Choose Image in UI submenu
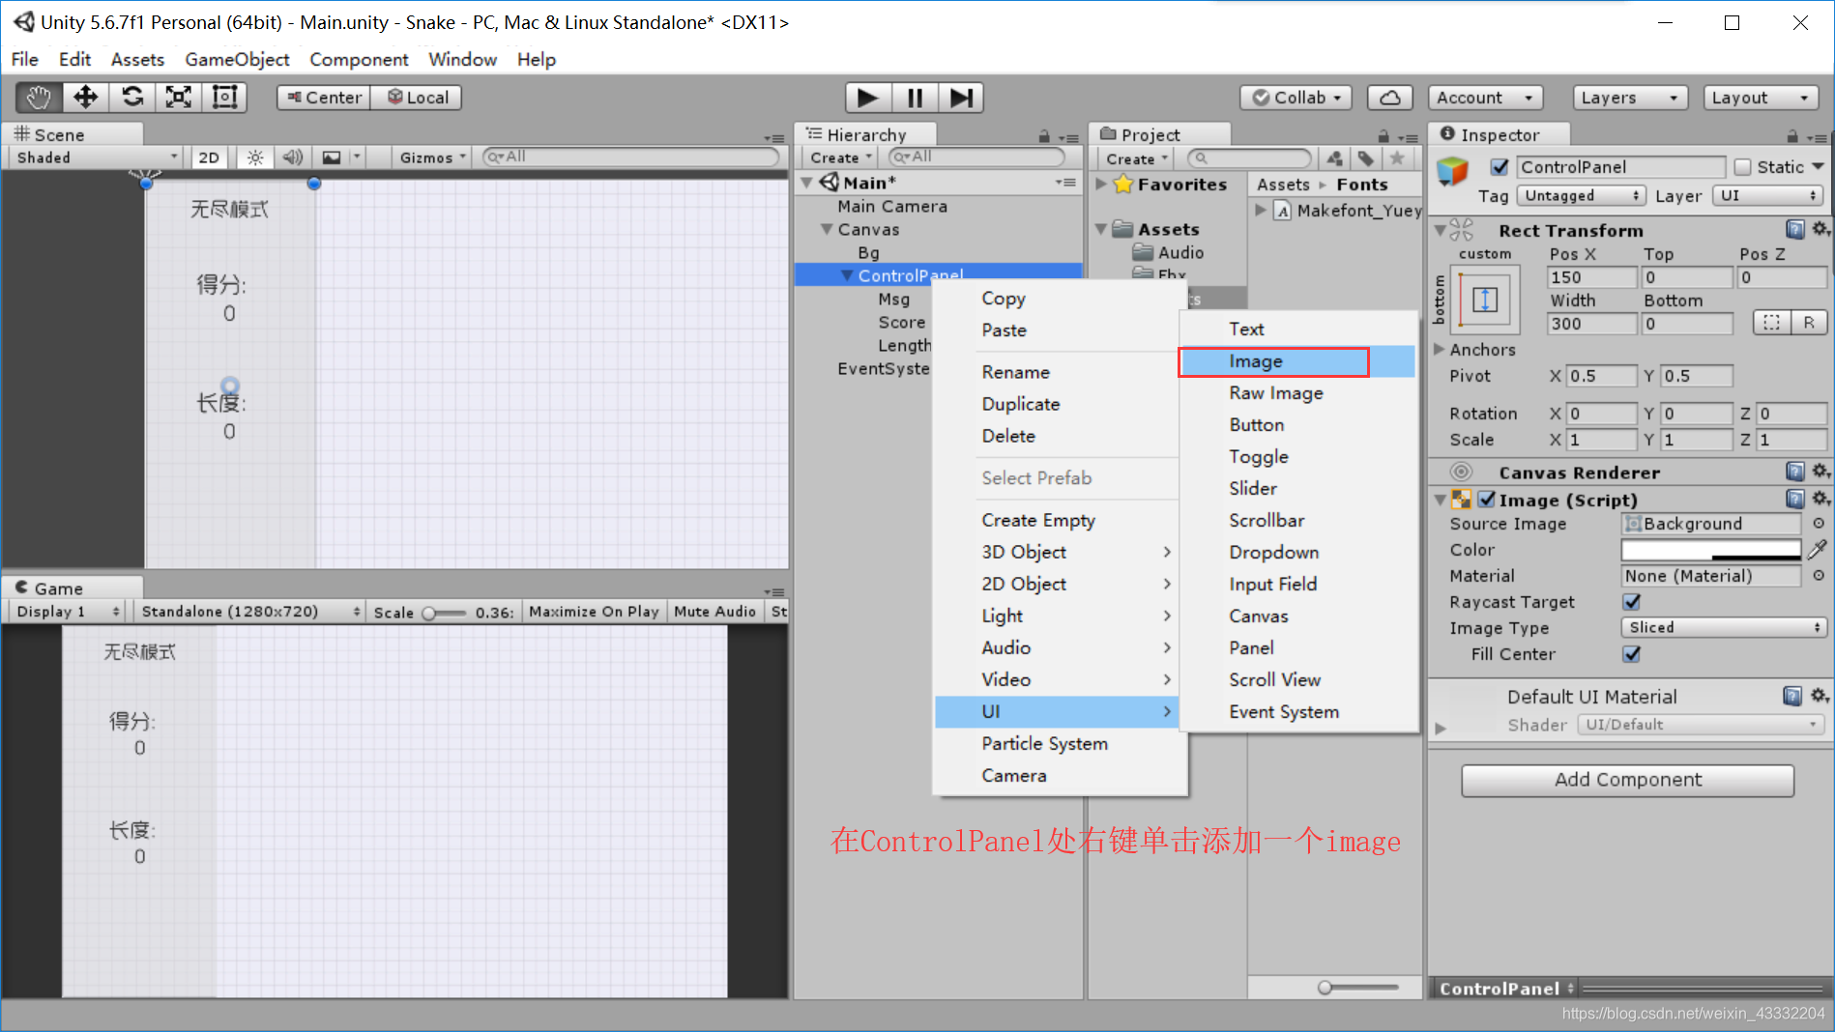The image size is (1835, 1032). pyautogui.click(x=1296, y=361)
